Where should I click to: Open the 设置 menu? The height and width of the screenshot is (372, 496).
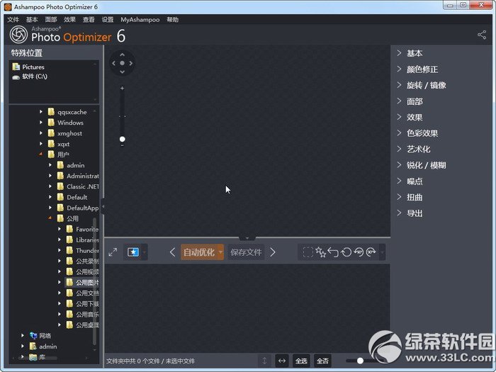tap(108, 20)
